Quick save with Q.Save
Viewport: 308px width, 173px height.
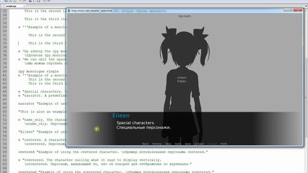point(199,144)
